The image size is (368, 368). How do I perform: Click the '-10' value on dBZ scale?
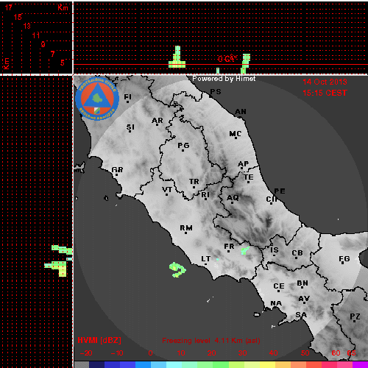[117, 353]
